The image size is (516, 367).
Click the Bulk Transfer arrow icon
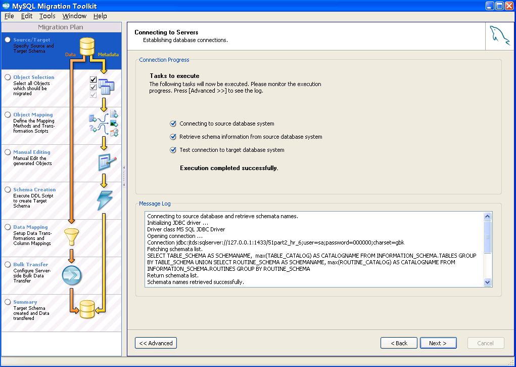72,275
